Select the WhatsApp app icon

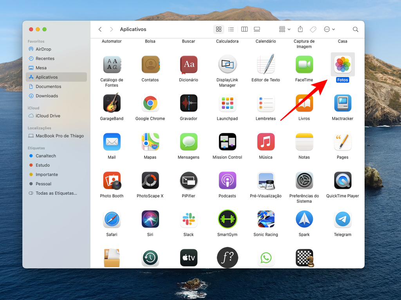[266, 258]
